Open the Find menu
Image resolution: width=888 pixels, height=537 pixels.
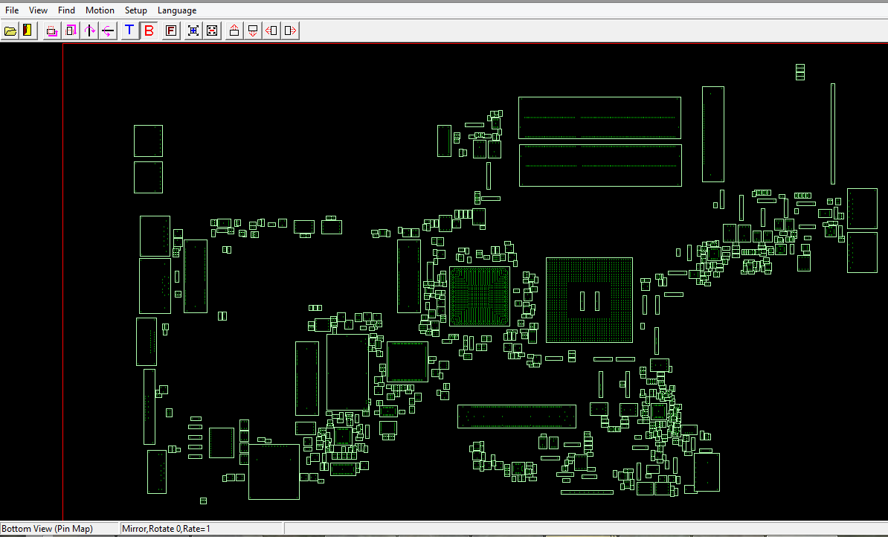coord(66,10)
